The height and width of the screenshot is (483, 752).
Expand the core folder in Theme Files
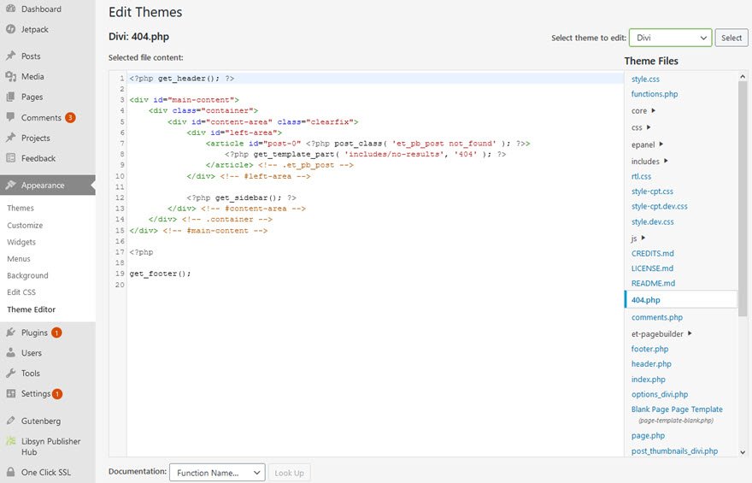(x=654, y=110)
